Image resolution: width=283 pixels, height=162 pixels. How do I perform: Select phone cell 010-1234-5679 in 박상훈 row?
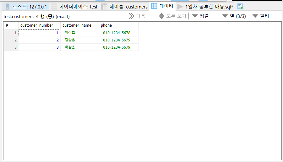click(119, 47)
